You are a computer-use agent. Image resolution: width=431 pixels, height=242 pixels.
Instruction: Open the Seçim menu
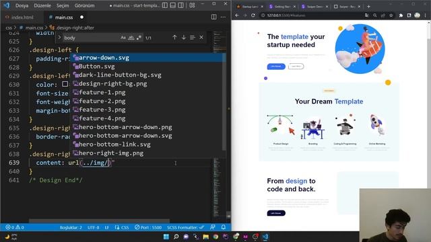tap(63, 5)
